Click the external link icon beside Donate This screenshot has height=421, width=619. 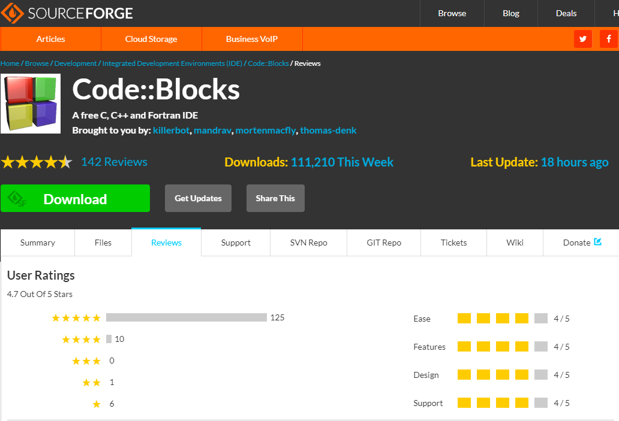point(597,242)
